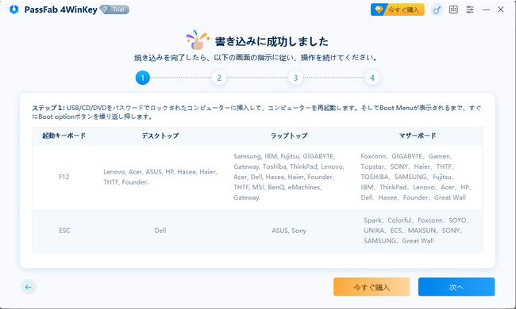The width and height of the screenshot is (516, 309).
Task: Click the PassFab 4WinKey logo icon
Action: tap(13, 10)
